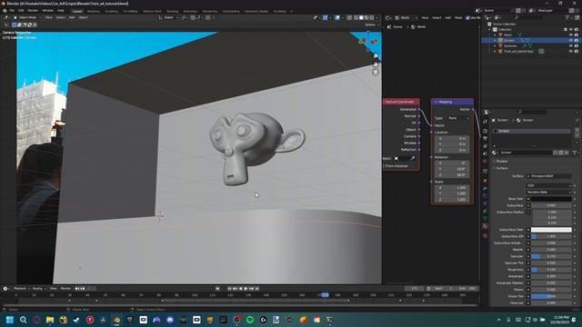Switch to the Modeling workspace tab
The image size is (582, 327).
pos(94,11)
